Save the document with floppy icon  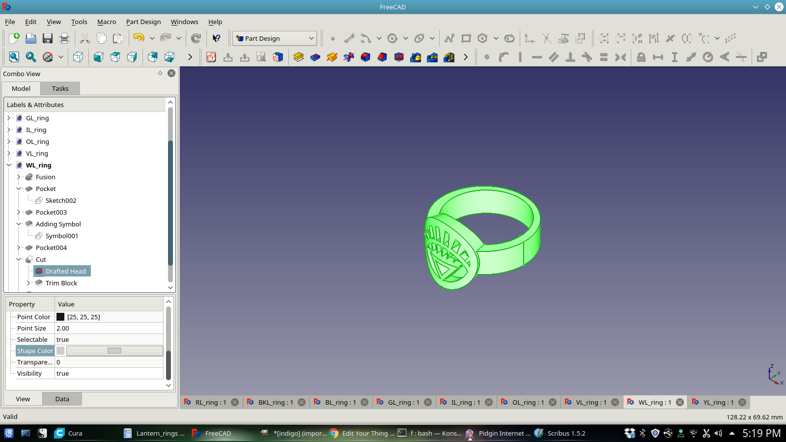pos(48,38)
